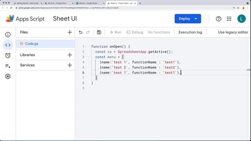
Task: Select the Editor code icon in sidebar
Action: (8, 45)
